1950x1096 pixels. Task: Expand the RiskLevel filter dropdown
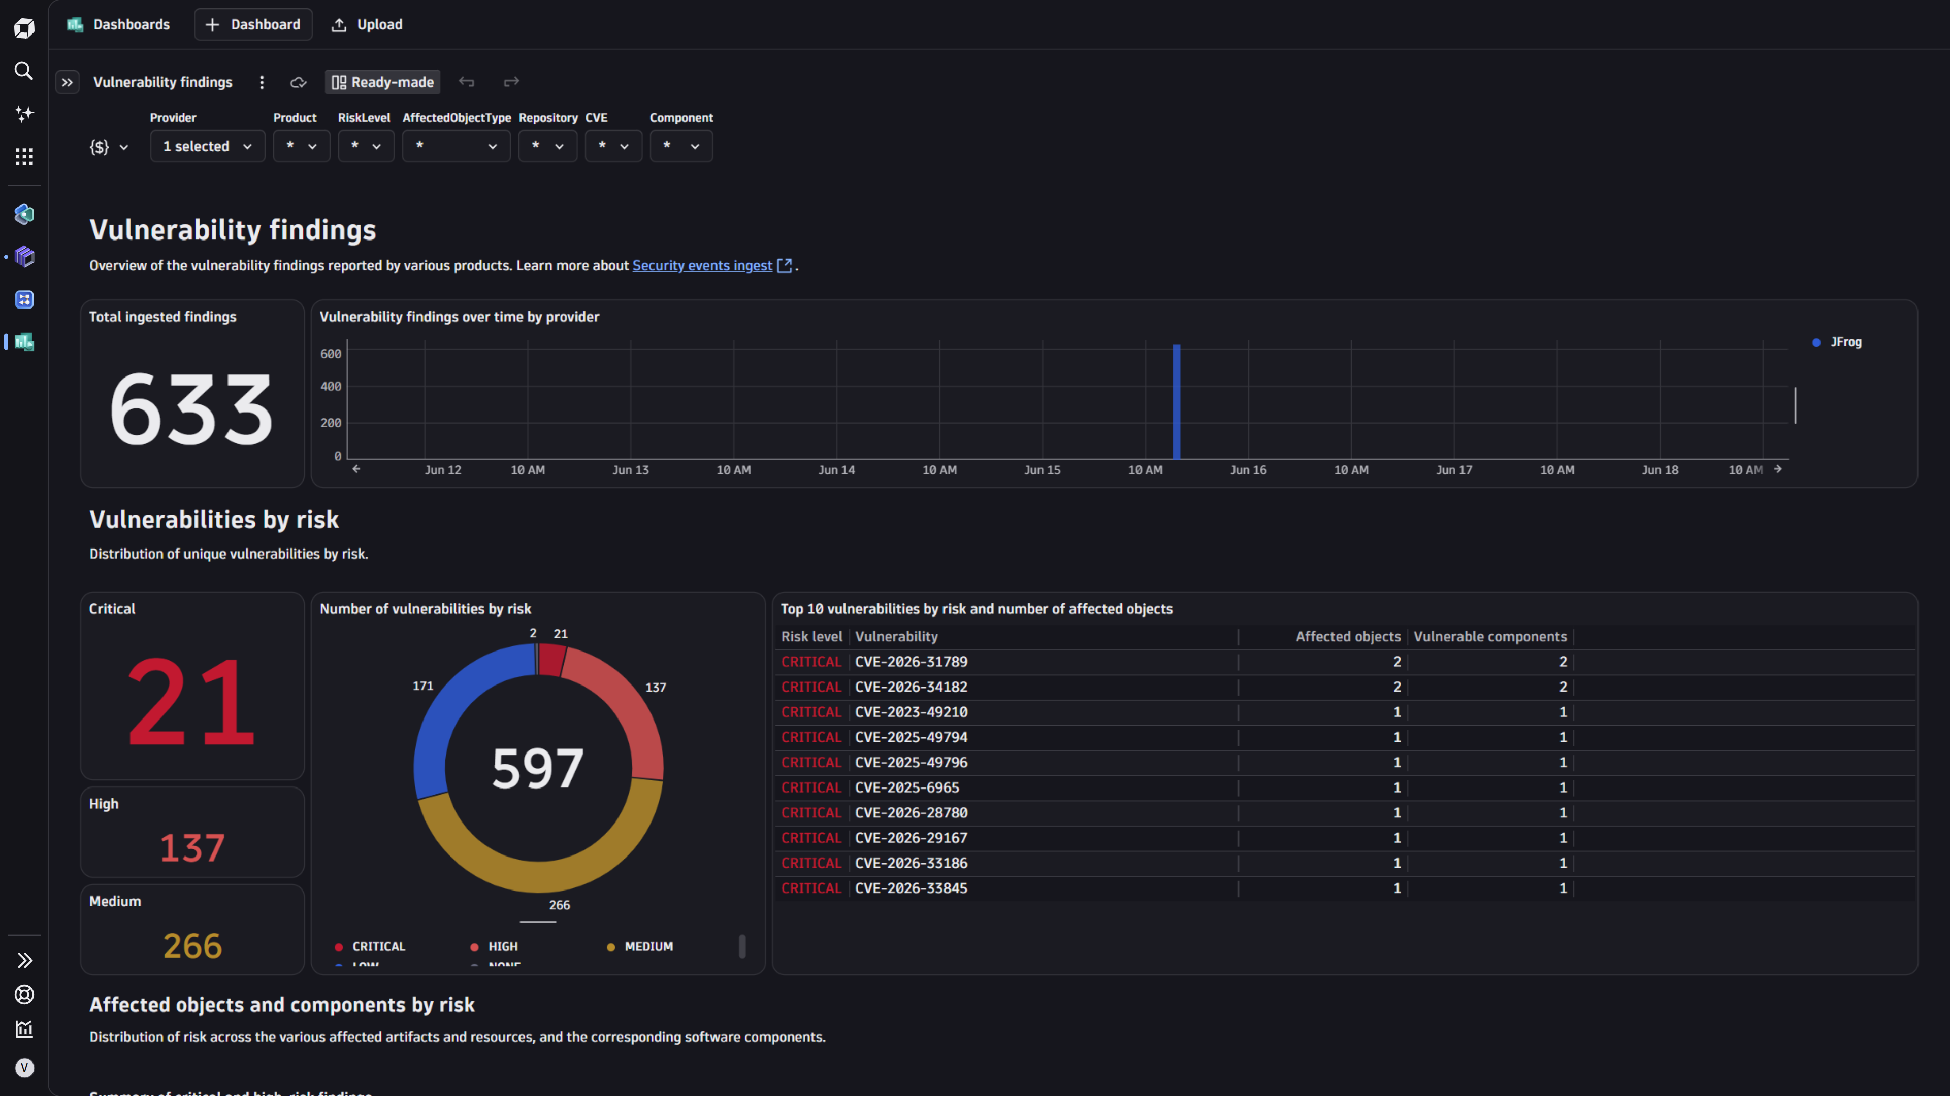366,146
